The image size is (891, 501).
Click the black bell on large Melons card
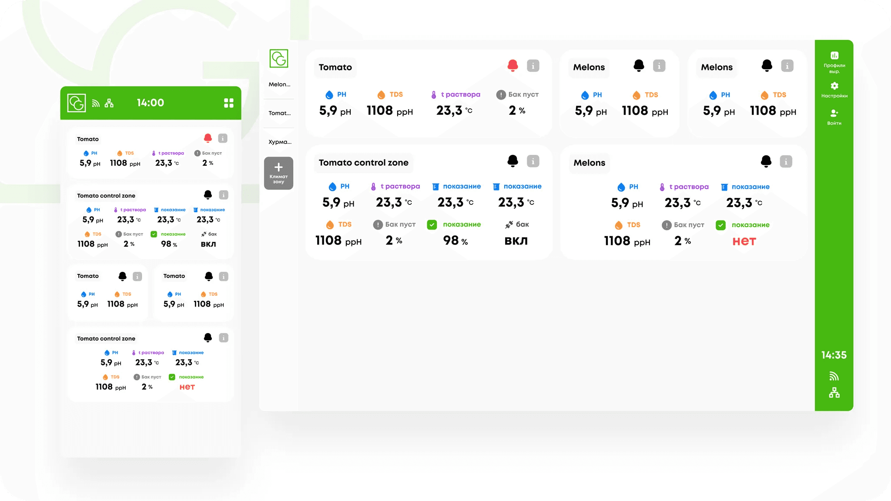click(766, 161)
